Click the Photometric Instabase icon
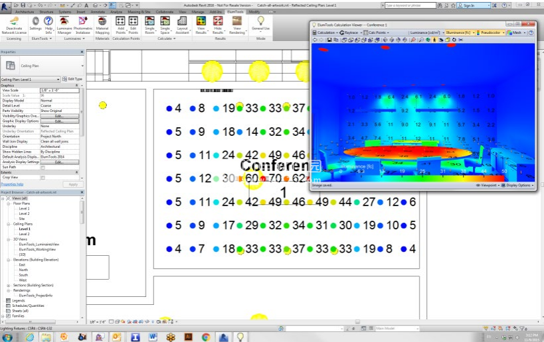 point(83,23)
